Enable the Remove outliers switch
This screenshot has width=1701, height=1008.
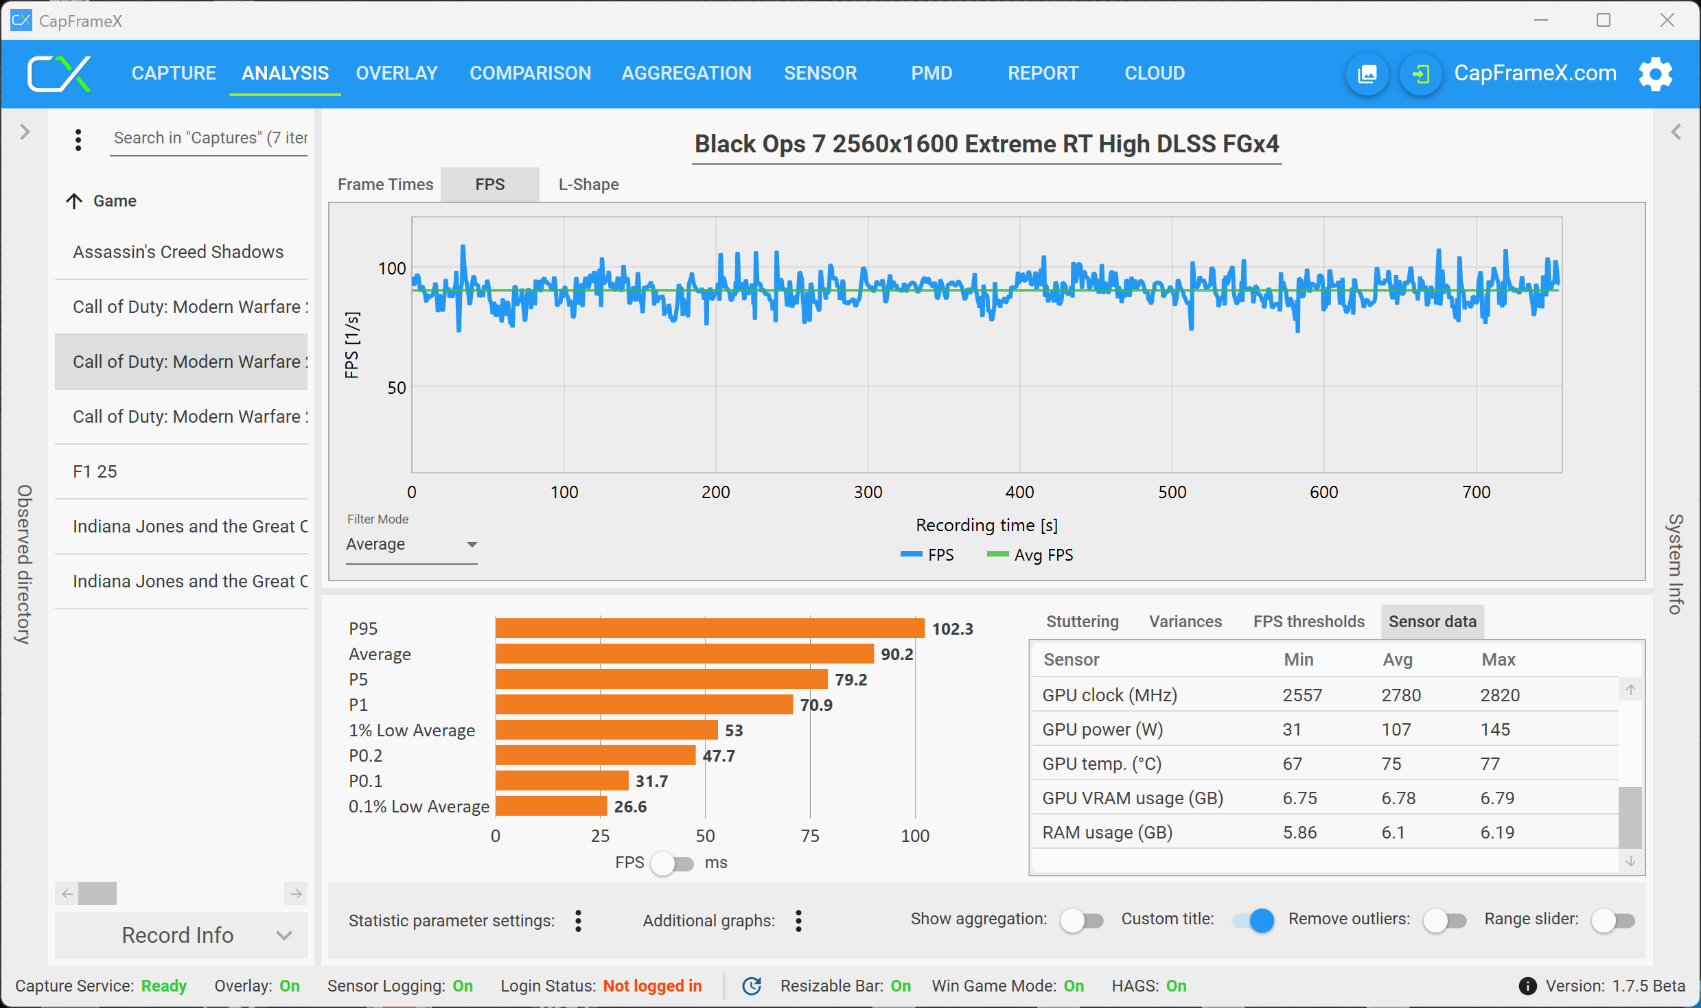point(1444,920)
